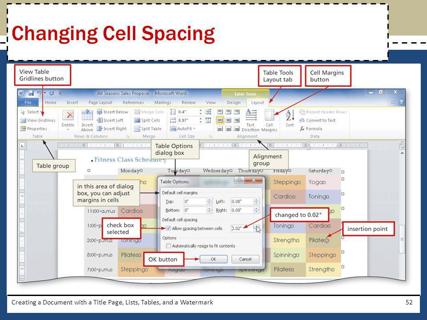Open the File tab
Viewport: 427px width, 320px height.
pyautogui.click(x=28, y=102)
